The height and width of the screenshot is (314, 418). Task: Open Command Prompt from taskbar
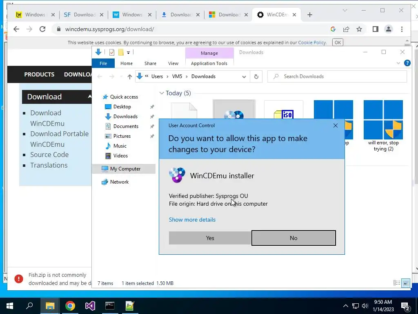pyautogui.click(x=110, y=306)
